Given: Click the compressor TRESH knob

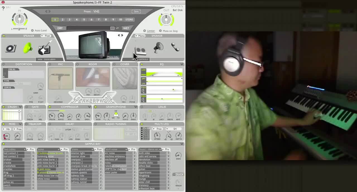Looking at the screenshot, I should (52, 115).
